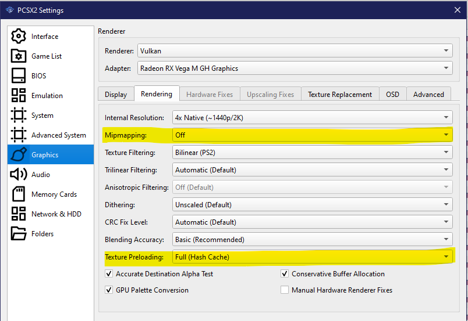This screenshot has width=468, height=321.
Task: Select the Advanced System category label
Action: tap(58, 135)
